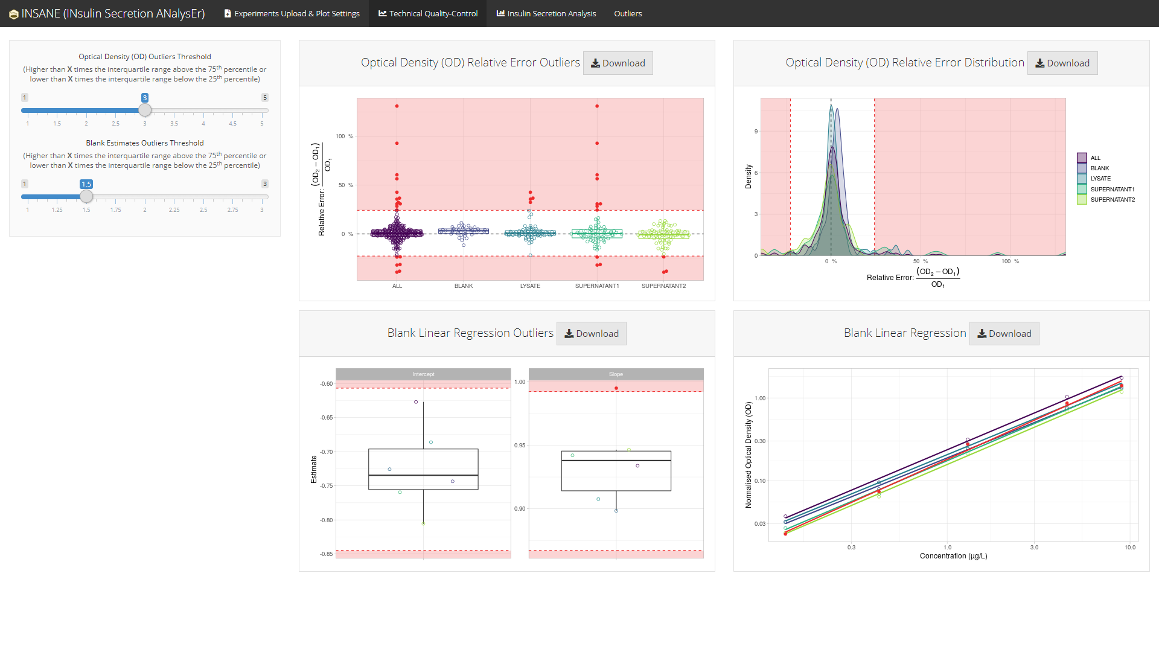Viewport: 1159px width, 652px height.
Task: Click bar chart icon beside Insulin Secretion Analysis
Action: [x=500, y=13]
